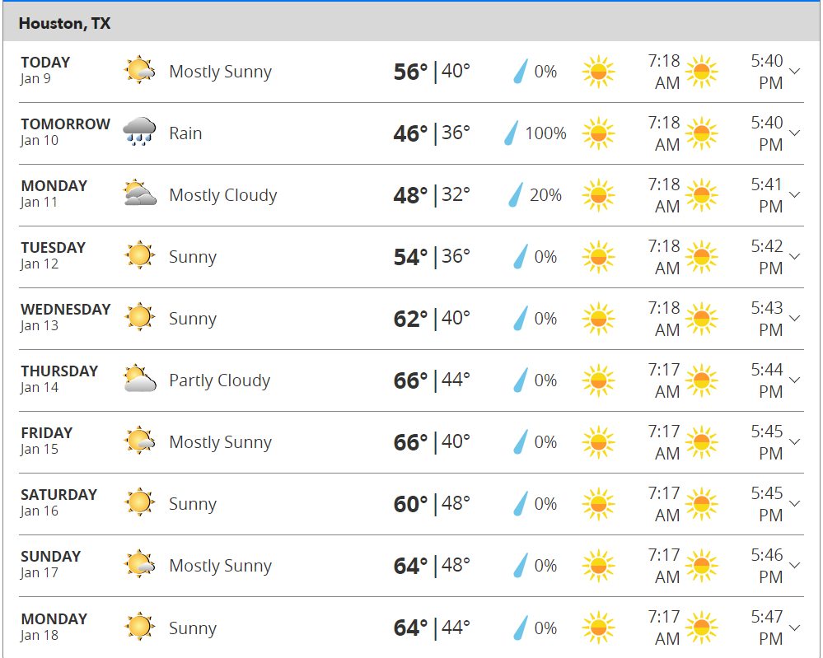The height and width of the screenshot is (658, 823).
Task: Click the 5:41 PM sunset time on Monday Jan 11
Action: [x=766, y=195]
